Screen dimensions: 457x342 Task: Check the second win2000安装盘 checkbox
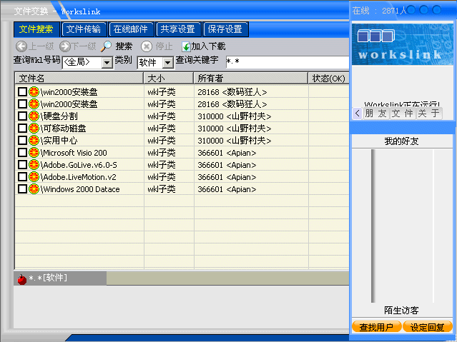coord(22,104)
